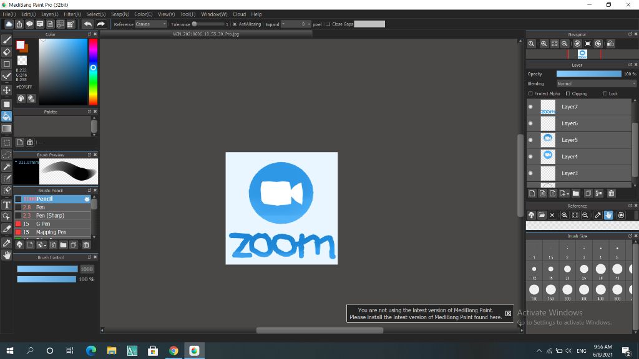Open Chrome from the taskbar
The width and height of the screenshot is (639, 359).
click(173, 350)
